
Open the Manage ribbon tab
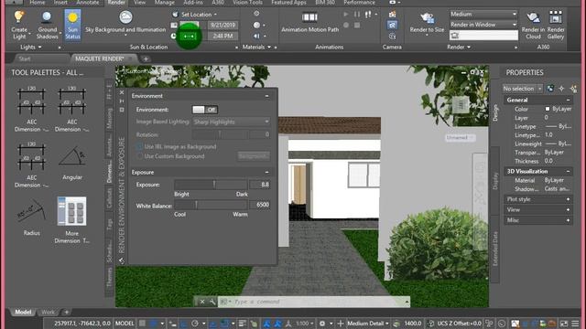165,3
